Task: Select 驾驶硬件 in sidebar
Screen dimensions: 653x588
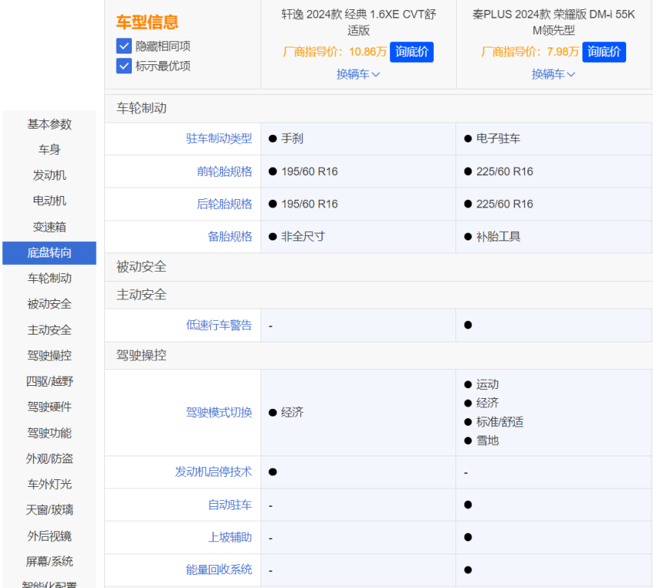Action: coord(49,407)
